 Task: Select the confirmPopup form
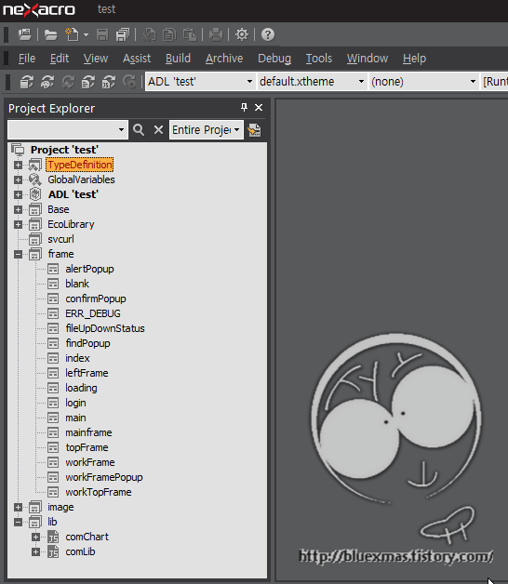coord(96,299)
